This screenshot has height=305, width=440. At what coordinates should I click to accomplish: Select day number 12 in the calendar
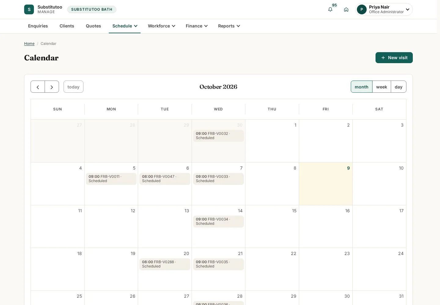click(133, 211)
